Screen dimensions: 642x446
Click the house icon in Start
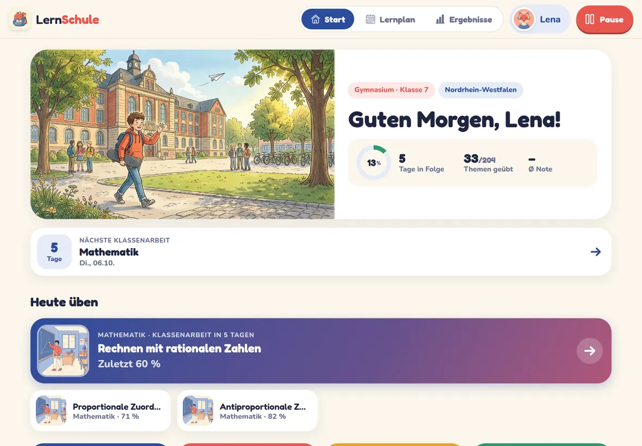pos(315,19)
